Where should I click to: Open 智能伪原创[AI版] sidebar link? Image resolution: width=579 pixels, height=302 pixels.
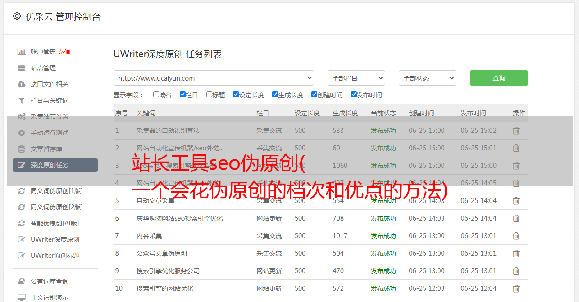click(x=55, y=223)
